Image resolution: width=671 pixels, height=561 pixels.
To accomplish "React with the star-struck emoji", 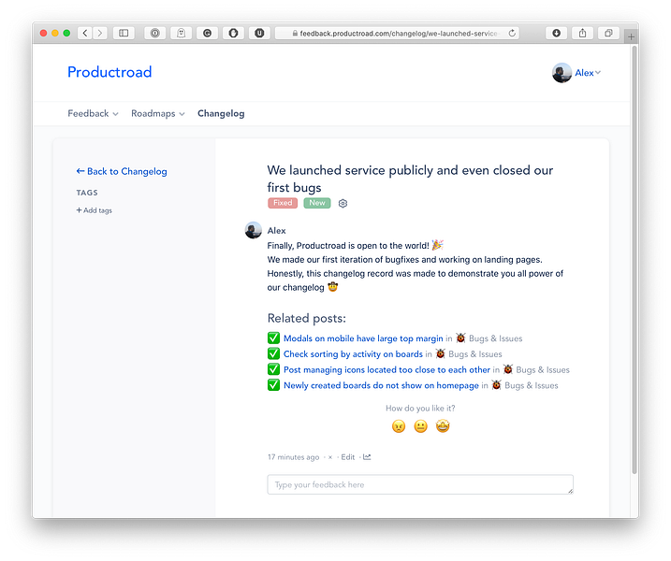I will pyautogui.click(x=443, y=425).
